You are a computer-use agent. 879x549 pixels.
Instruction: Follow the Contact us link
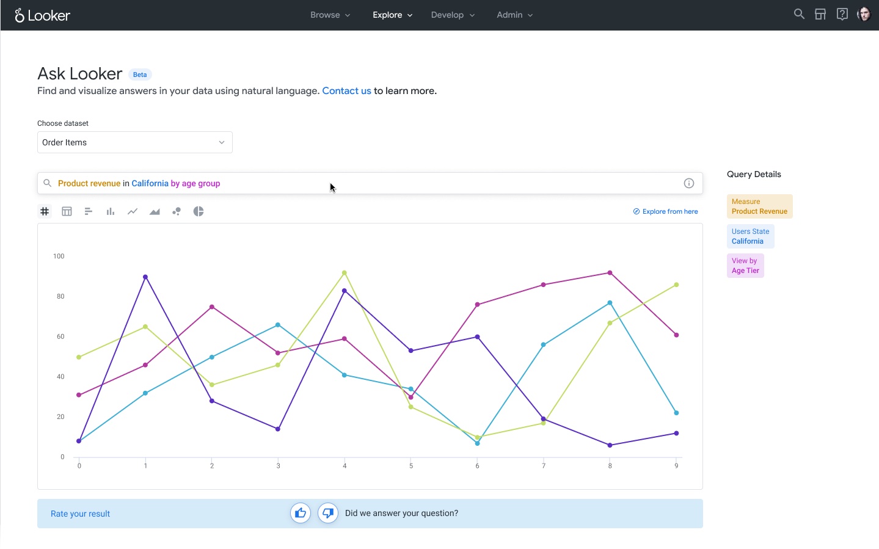click(x=346, y=91)
